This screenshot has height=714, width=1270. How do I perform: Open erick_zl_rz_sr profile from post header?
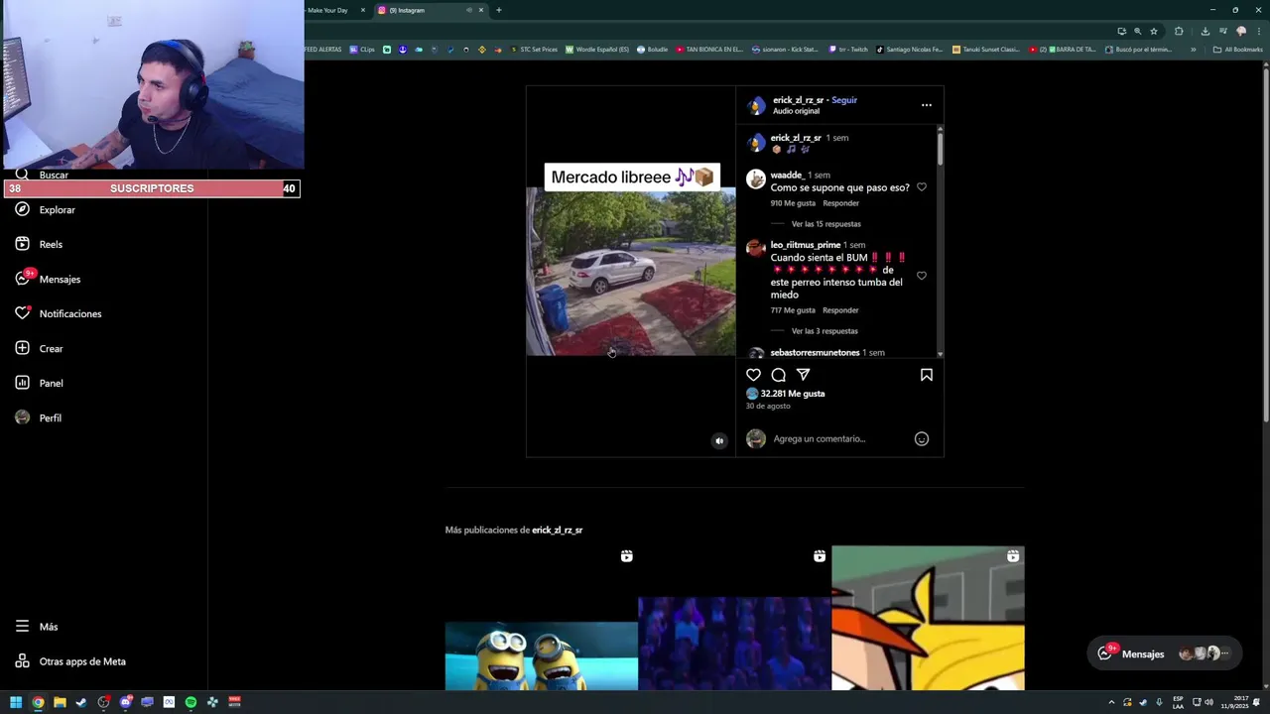coord(798,100)
